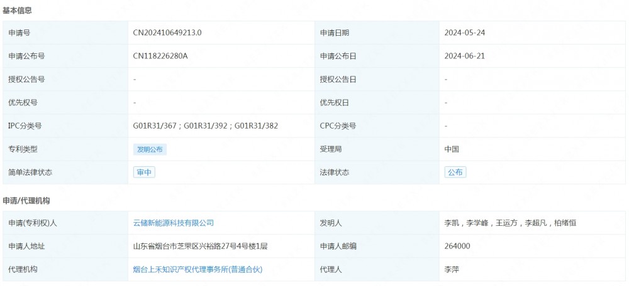The height and width of the screenshot is (286, 629).
Task: Select the application date 2024-05-24
Action: pos(464,33)
